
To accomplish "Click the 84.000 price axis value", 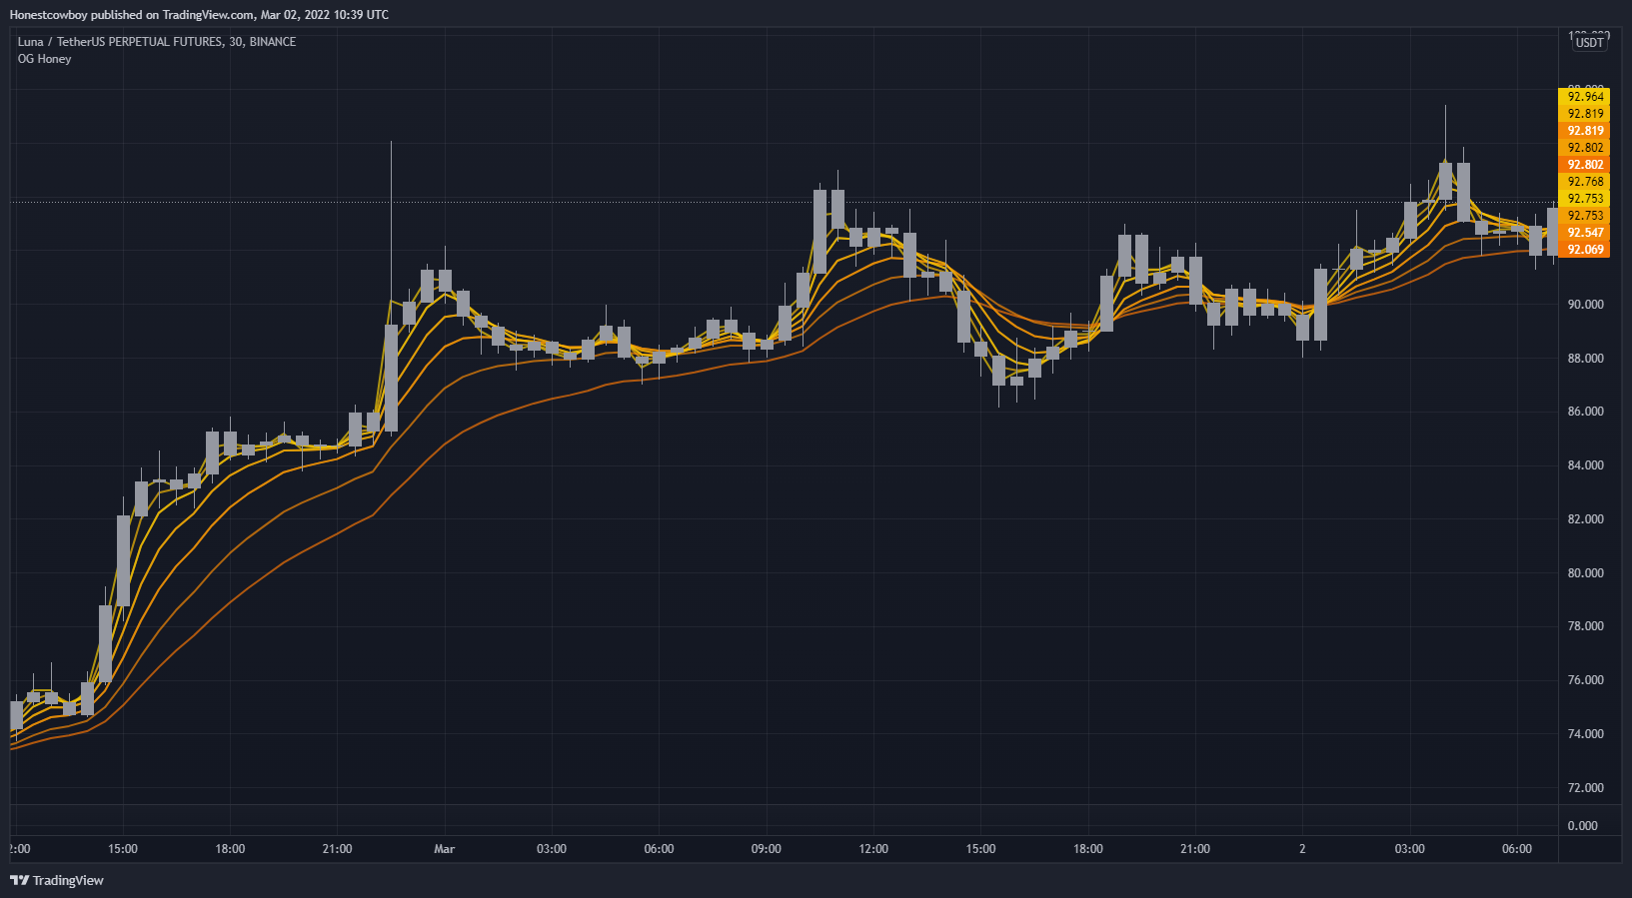I will point(1586,465).
